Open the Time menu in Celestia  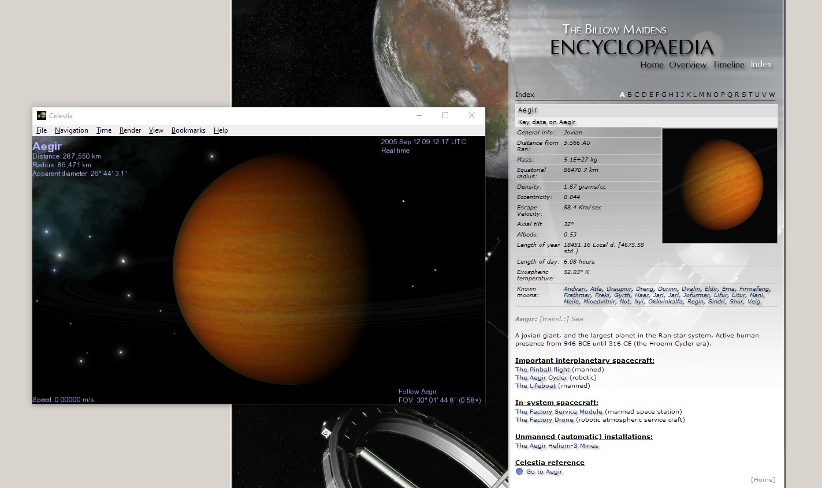tap(104, 130)
